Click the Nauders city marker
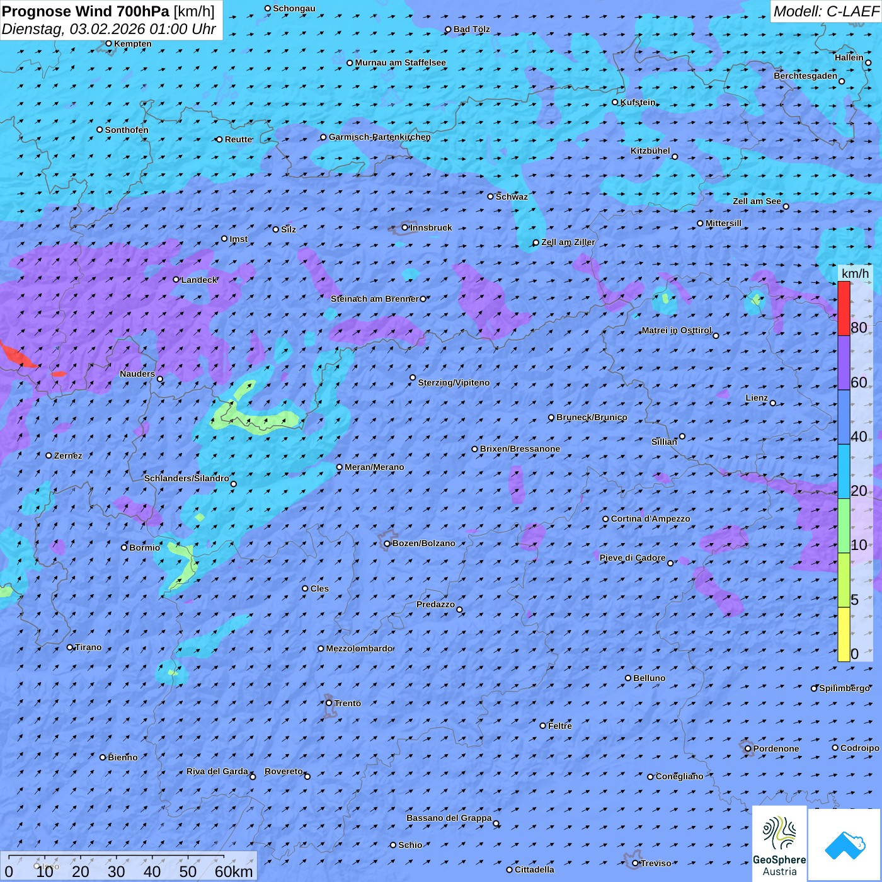Screen dimensions: 882x882 point(160,379)
